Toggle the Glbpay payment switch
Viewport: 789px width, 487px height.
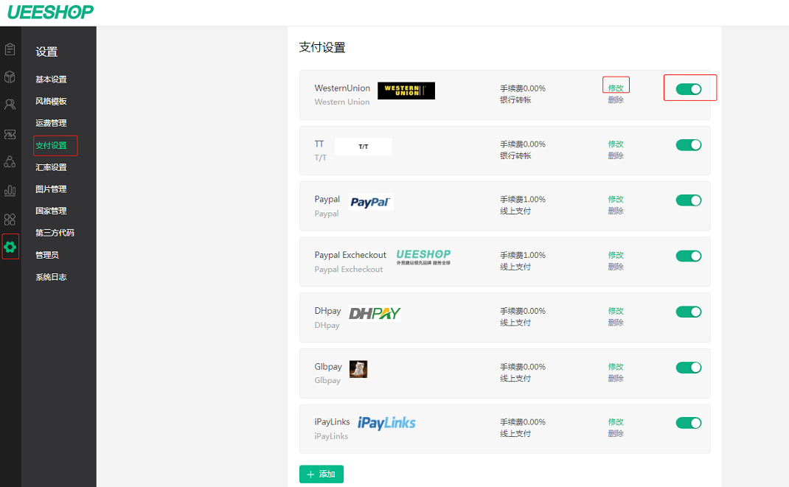(x=689, y=368)
